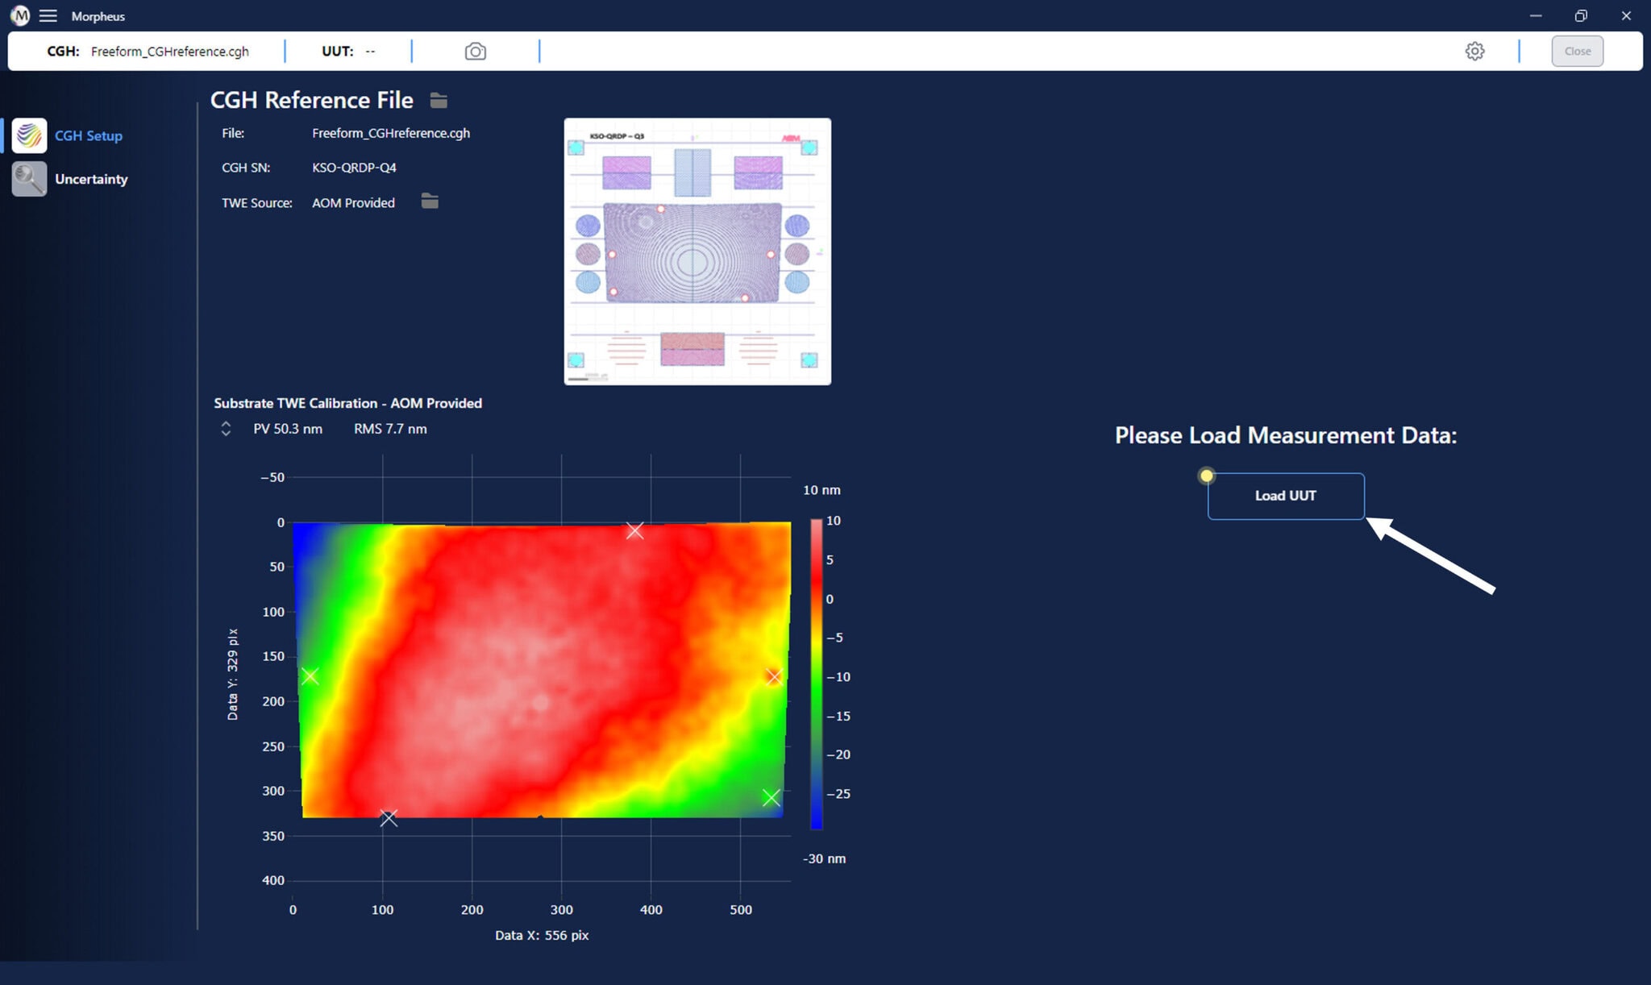Open folder icon next to TWE Source
The image size is (1651, 985).
click(x=430, y=202)
